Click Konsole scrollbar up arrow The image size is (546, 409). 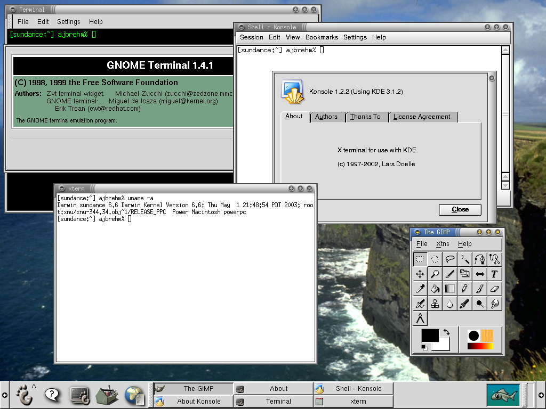tap(505, 50)
